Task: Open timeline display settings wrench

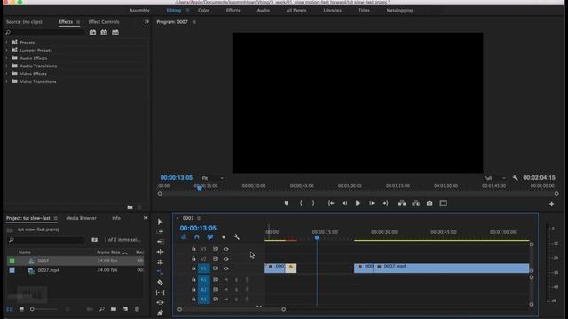Action: (x=237, y=237)
